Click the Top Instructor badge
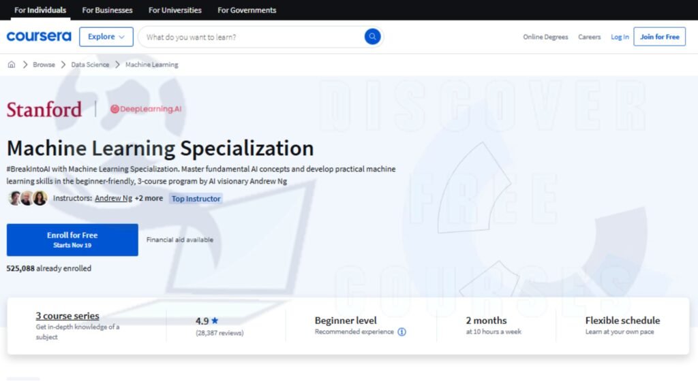Viewport: 698px width, 392px height. (x=196, y=199)
